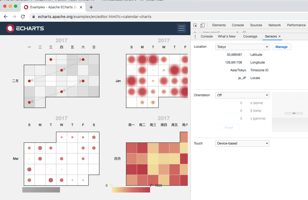This screenshot has width=308, height=200.
Task: Close the Examples - Apache ECharts tab
Action: click(x=81, y=7)
